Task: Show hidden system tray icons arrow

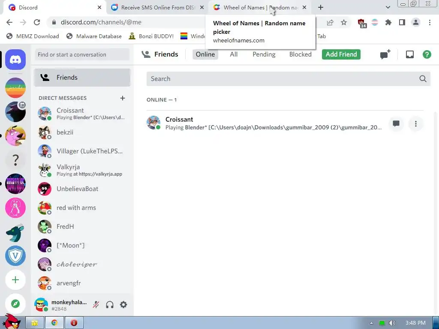Action: click(x=371, y=323)
